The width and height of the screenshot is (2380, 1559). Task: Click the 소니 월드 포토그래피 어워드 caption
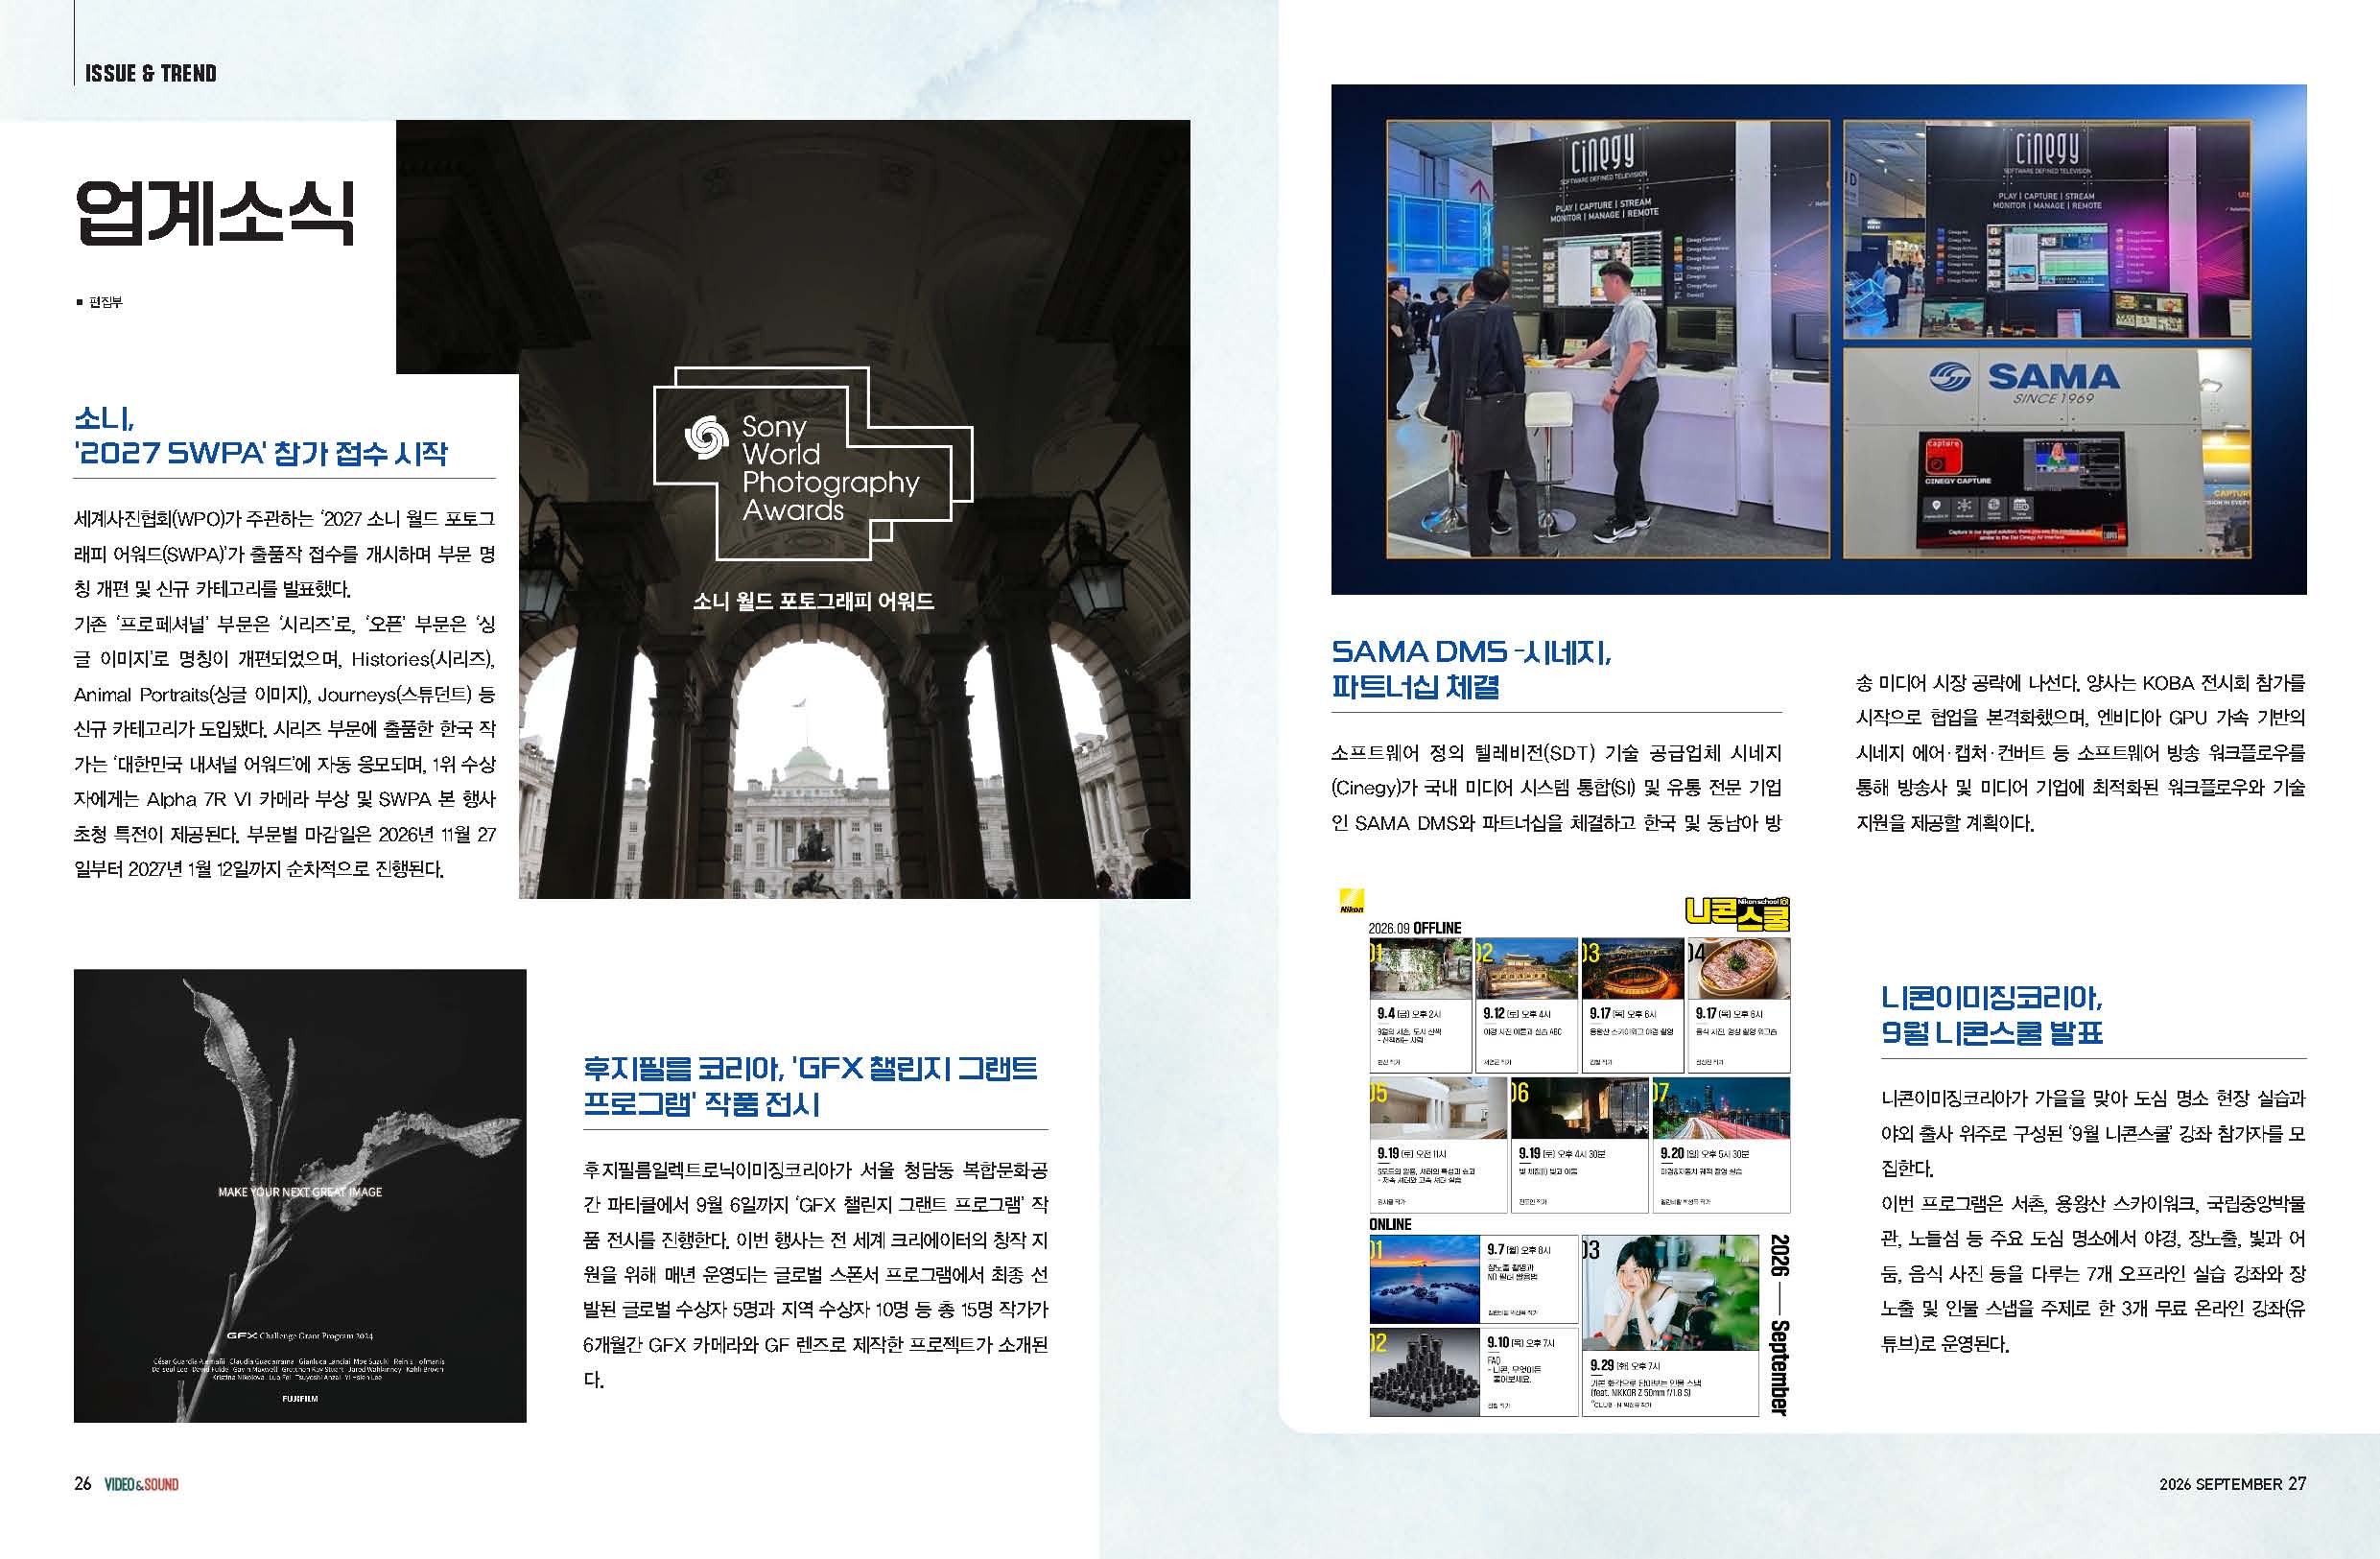(813, 601)
